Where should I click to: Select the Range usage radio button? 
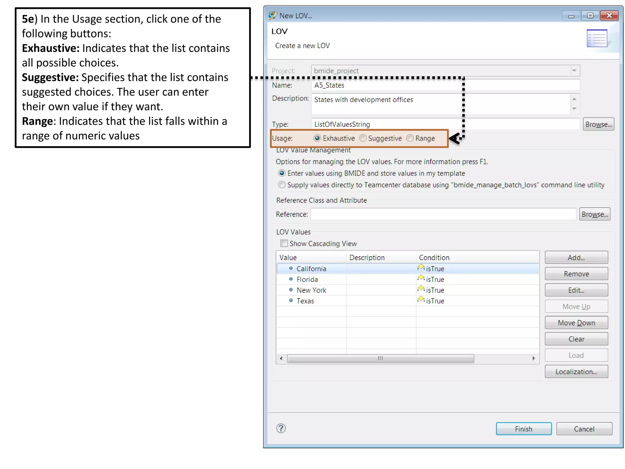[x=410, y=138]
